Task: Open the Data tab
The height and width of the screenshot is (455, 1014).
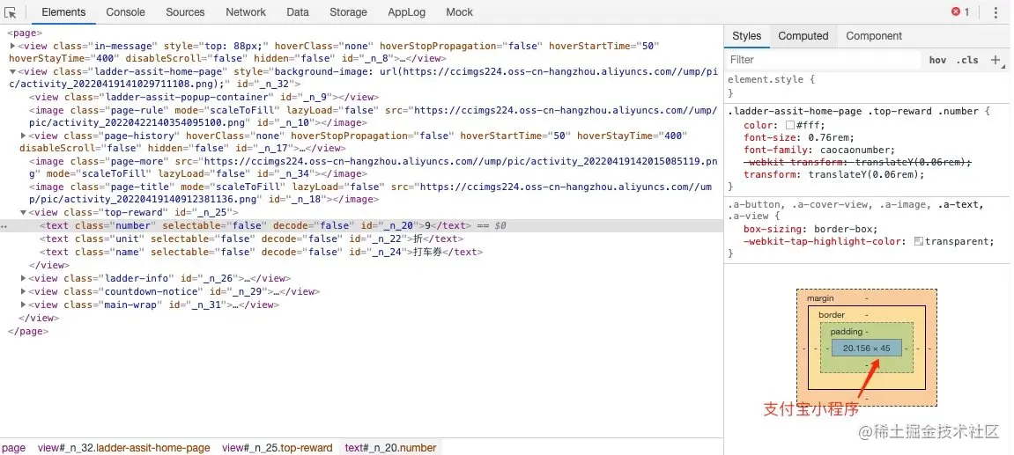Action: click(298, 12)
